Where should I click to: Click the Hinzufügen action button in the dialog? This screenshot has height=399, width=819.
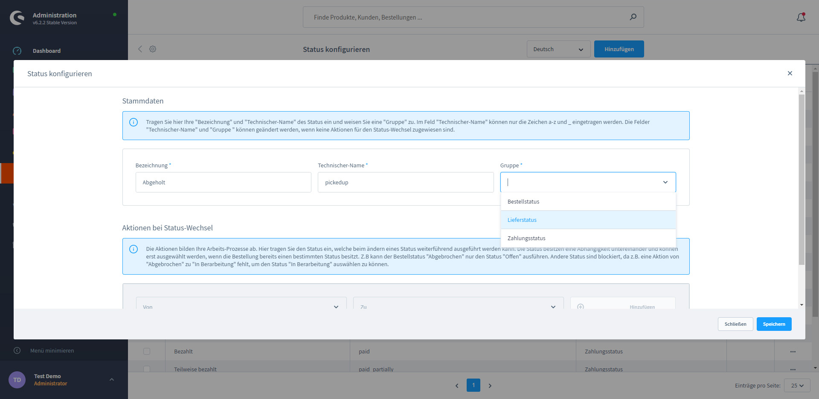click(623, 303)
